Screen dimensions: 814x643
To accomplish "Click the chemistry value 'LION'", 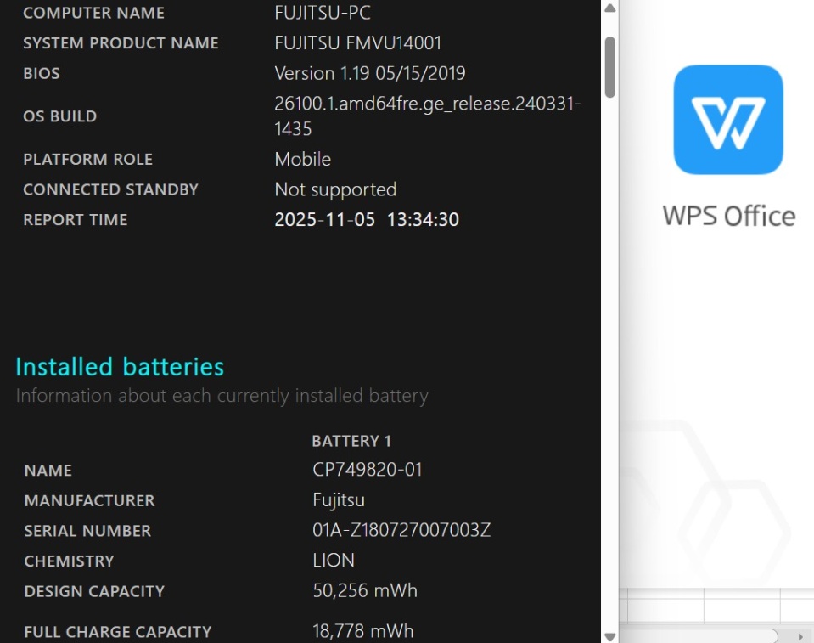I will [334, 561].
